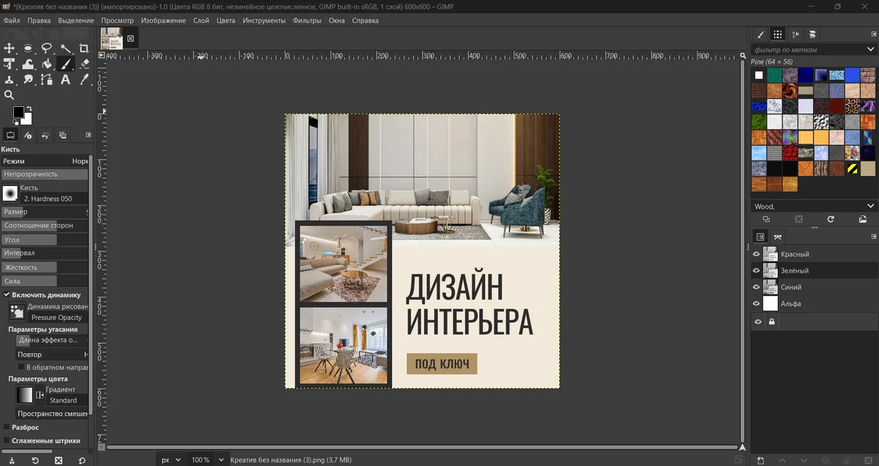Viewport: 879px width, 466px height.
Task: Toggle the Включить динамику checkbox
Action: pyautogui.click(x=7, y=295)
